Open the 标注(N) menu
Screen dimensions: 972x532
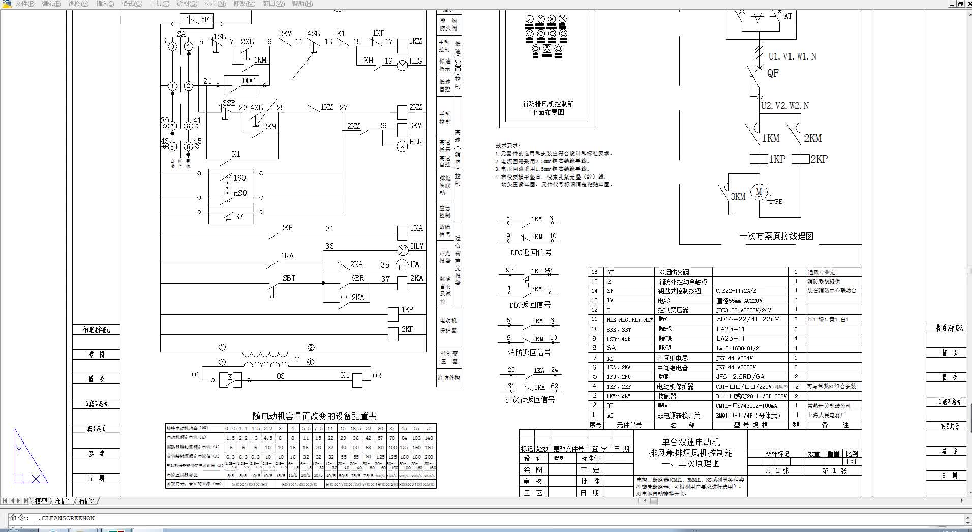tap(215, 4)
